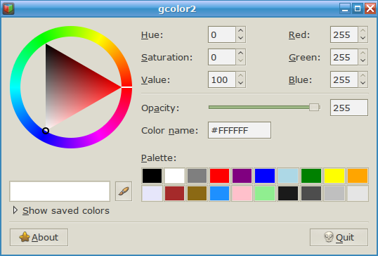The height and width of the screenshot is (256, 378).
Task: Decrease Red with down arrow
Action: 363,39
